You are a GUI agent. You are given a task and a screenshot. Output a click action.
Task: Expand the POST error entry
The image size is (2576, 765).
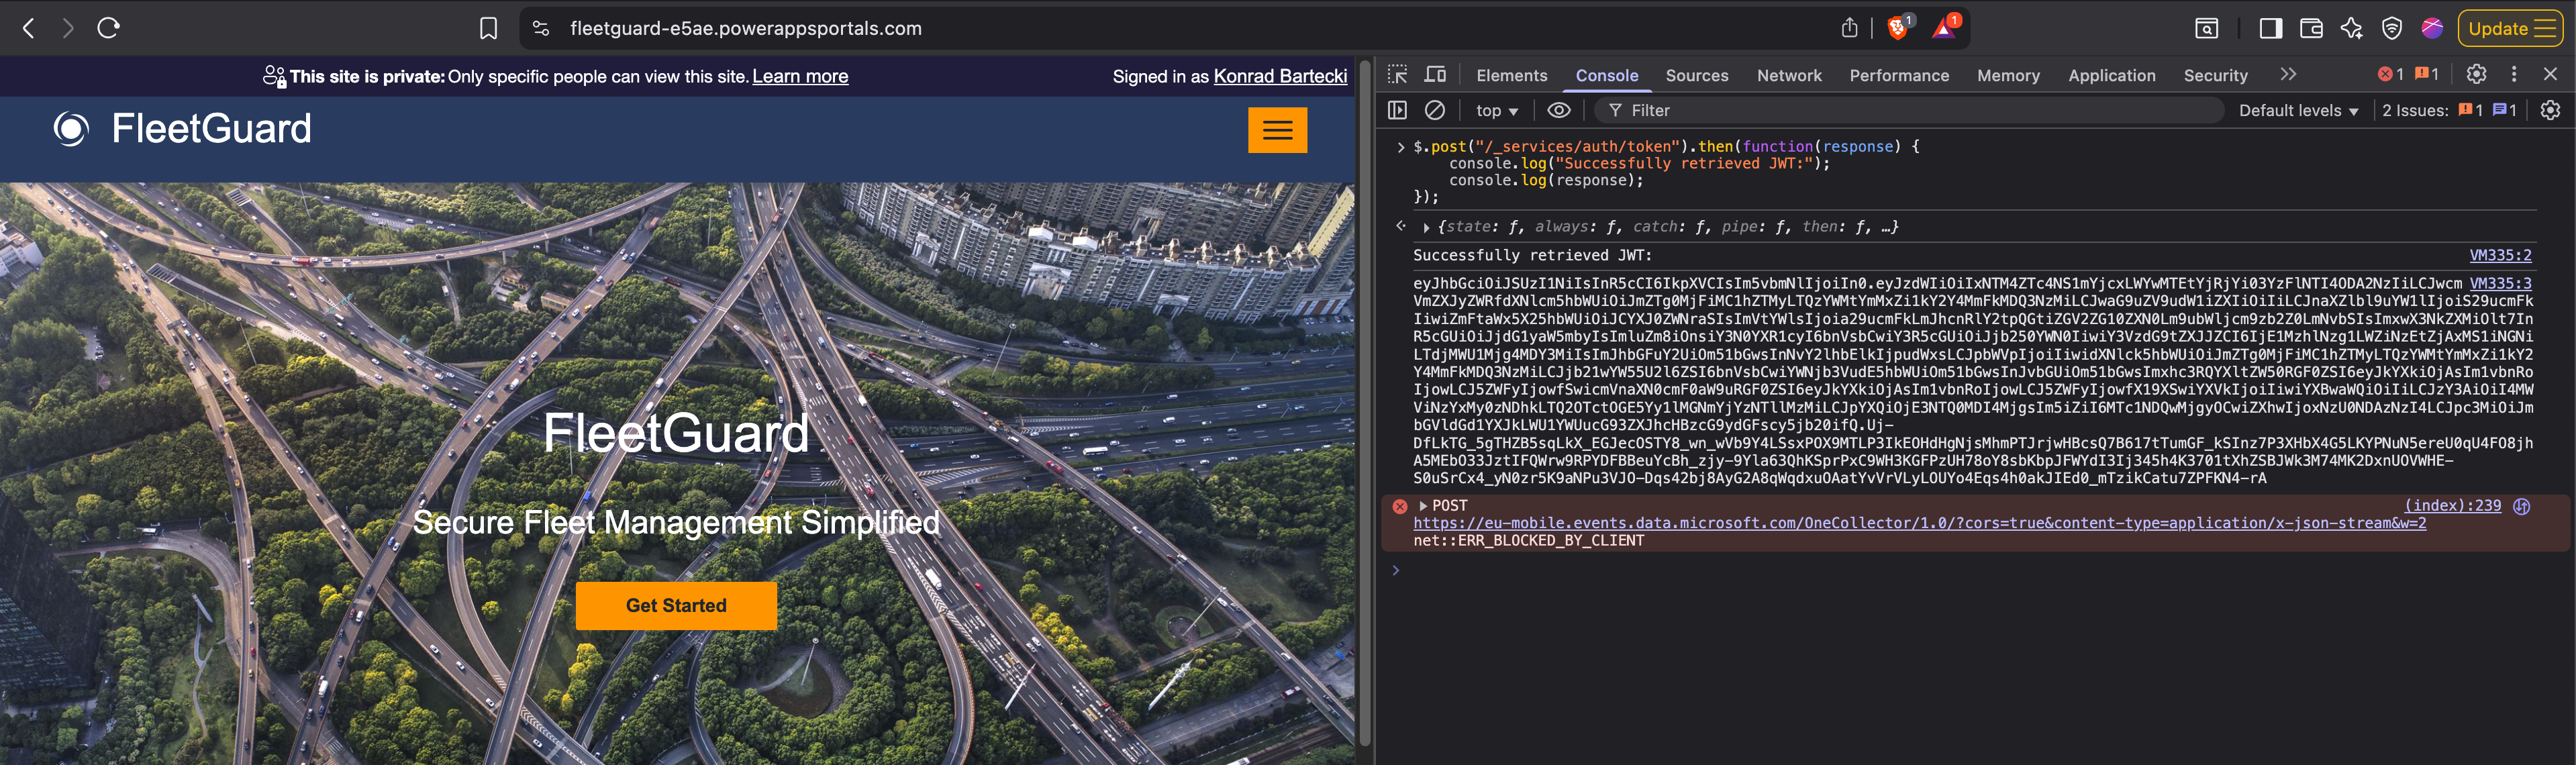pos(1423,506)
